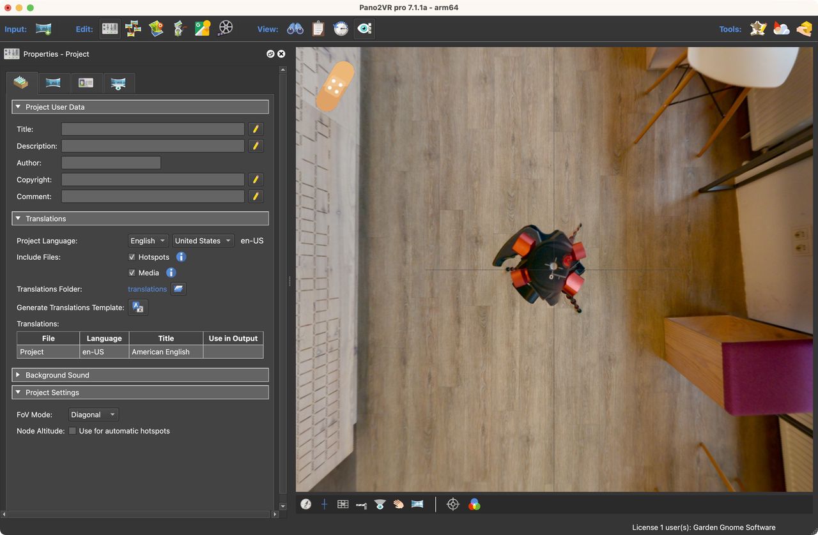Switch to the User Data properties tab

(86, 83)
